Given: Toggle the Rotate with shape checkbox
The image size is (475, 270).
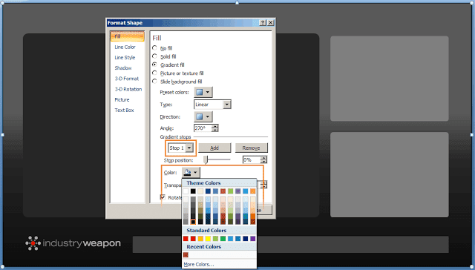Looking at the screenshot, I should [x=163, y=197].
